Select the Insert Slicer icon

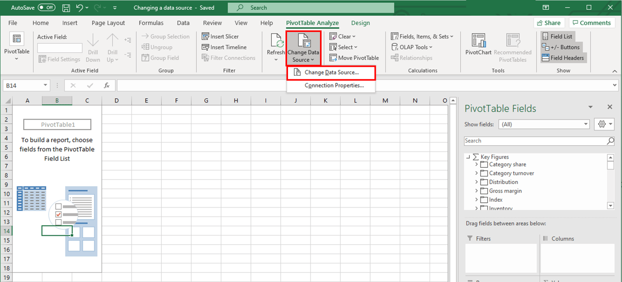click(223, 36)
